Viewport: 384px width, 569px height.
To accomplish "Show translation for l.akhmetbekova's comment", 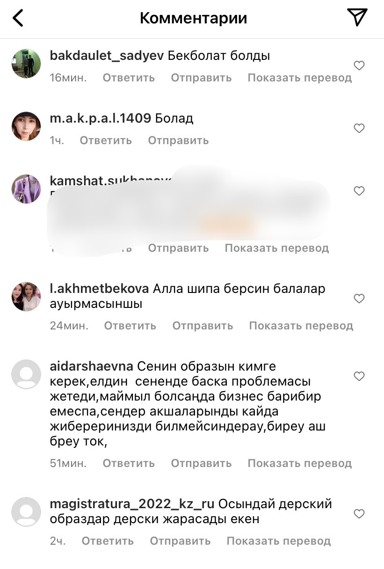I will click(301, 326).
